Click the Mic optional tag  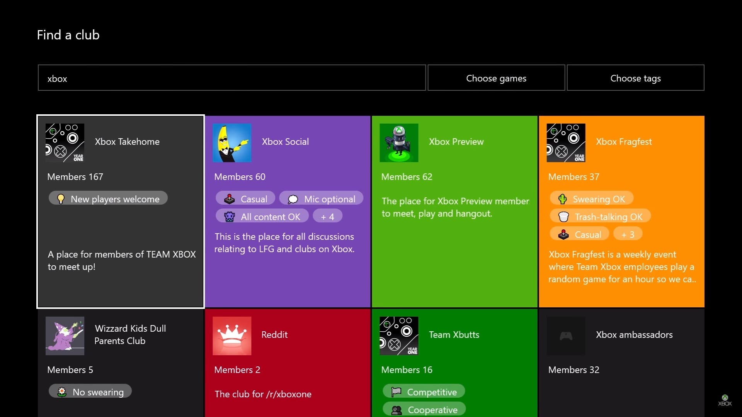tap(321, 198)
